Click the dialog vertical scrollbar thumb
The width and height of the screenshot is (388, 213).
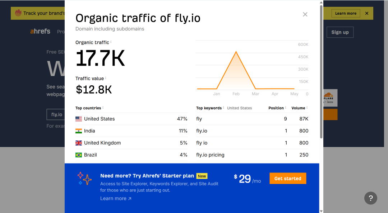(x=321, y=72)
